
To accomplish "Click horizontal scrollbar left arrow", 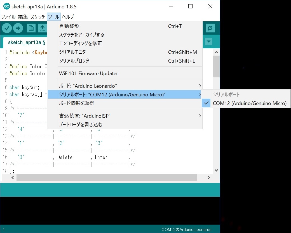I will coord(13,178).
